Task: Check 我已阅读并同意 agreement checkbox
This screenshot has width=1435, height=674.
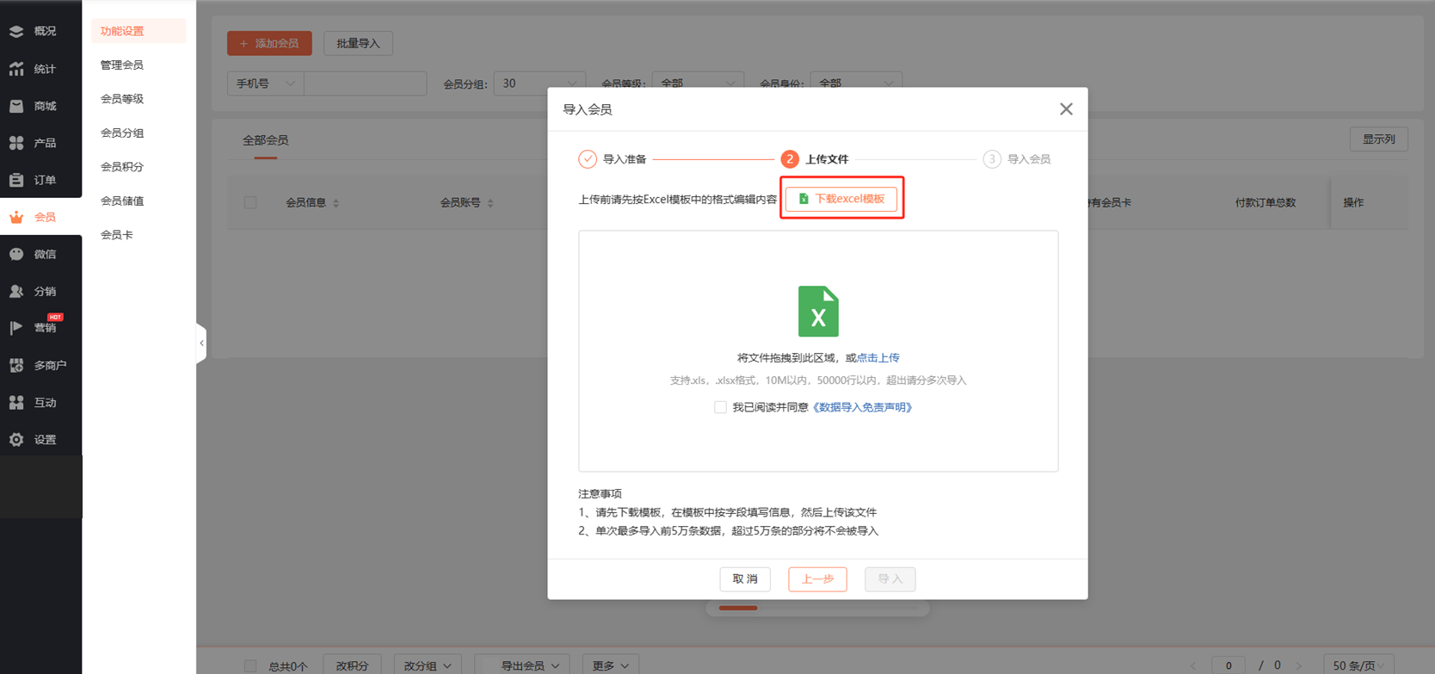Action: [720, 407]
